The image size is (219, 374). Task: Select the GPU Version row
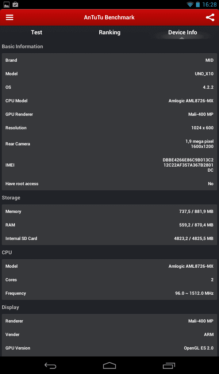coord(109,348)
